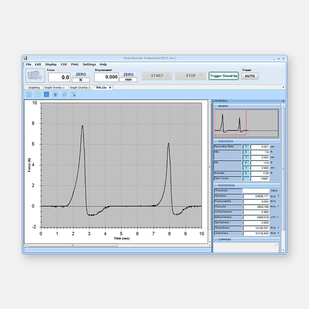The height and width of the screenshot is (309, 309).
Task: Collapse the STATISTICS section
Action: point(215,142)
